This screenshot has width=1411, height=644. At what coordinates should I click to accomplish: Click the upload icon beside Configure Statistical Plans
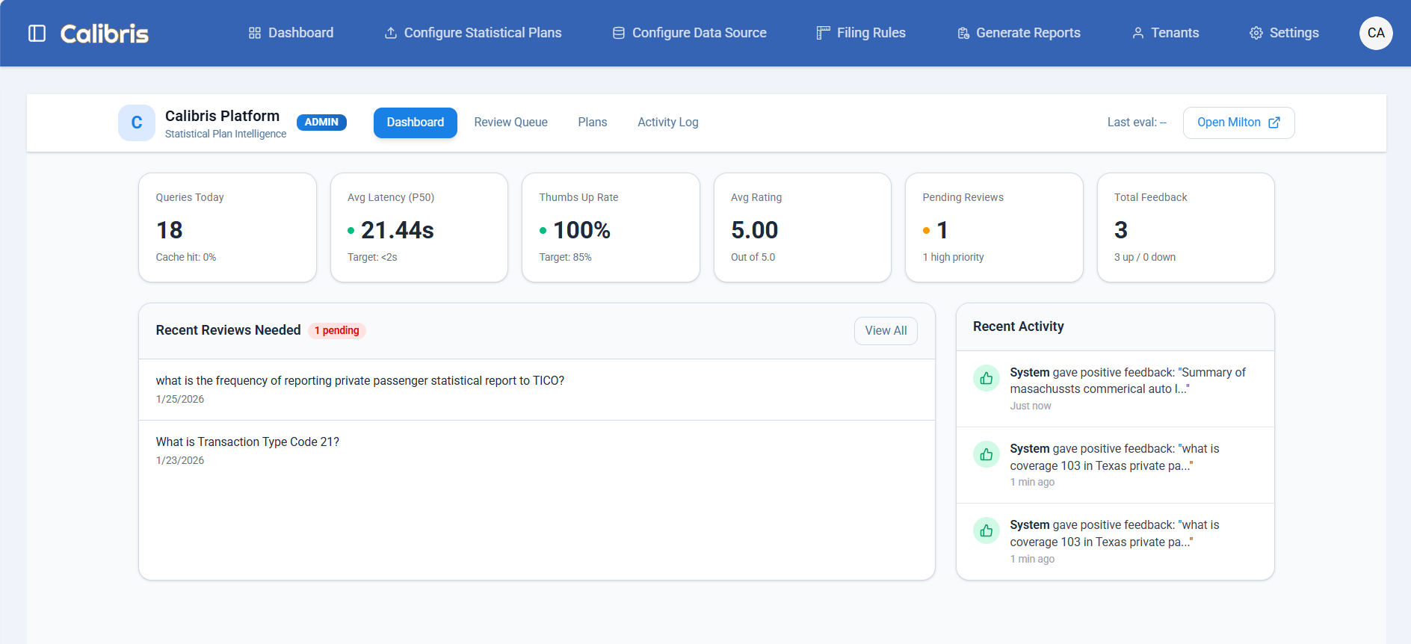(391, 33)
